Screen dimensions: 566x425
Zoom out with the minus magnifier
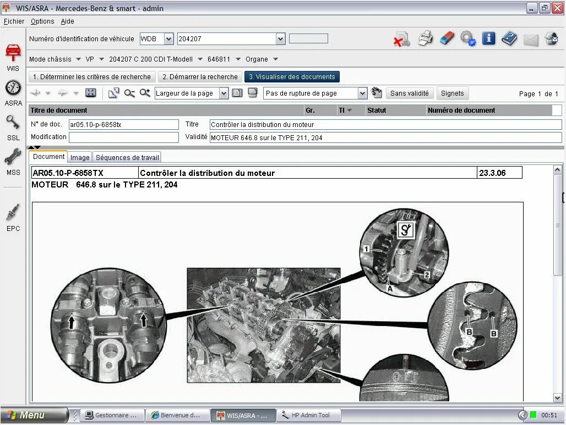pos(129,93)
